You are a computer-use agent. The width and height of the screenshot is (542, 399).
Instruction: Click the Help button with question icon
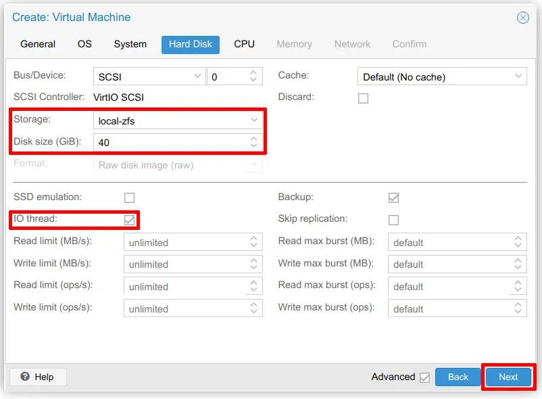pyautogui.click(x=37, y=377)
